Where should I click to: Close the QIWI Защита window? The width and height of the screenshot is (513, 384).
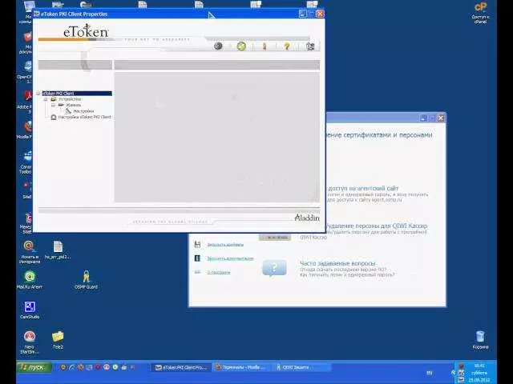pyautogui.click(x=441, y=118)
